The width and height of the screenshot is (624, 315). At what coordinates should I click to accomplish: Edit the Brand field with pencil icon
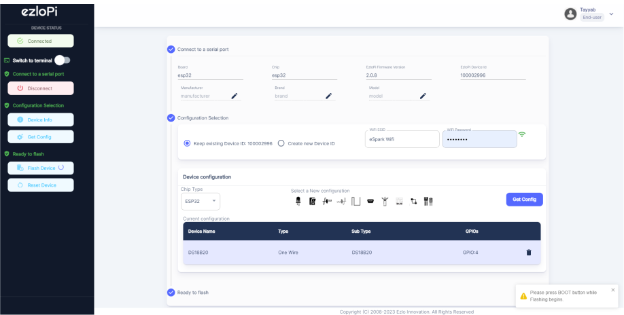click(329, 96)
